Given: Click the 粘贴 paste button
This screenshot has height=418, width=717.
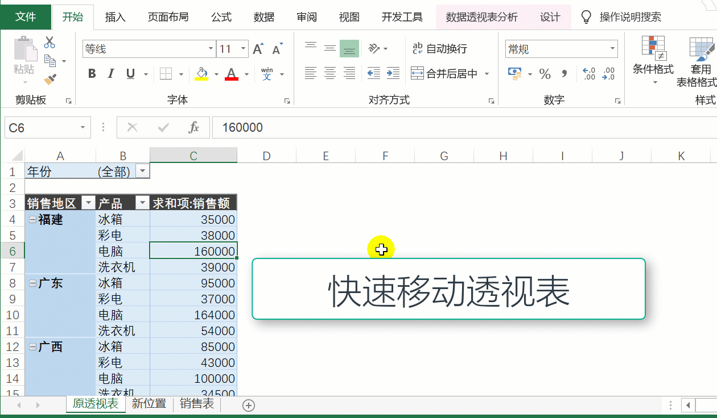Looking at the screenshot, I should coord(24,57).
